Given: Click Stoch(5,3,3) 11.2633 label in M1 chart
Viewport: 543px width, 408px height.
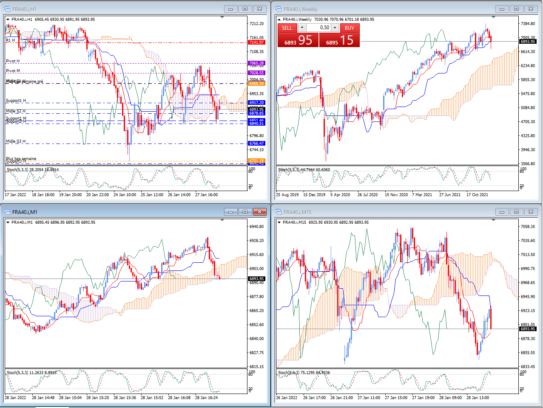Looking at the screenshot, I should click(x=31, y=373).
